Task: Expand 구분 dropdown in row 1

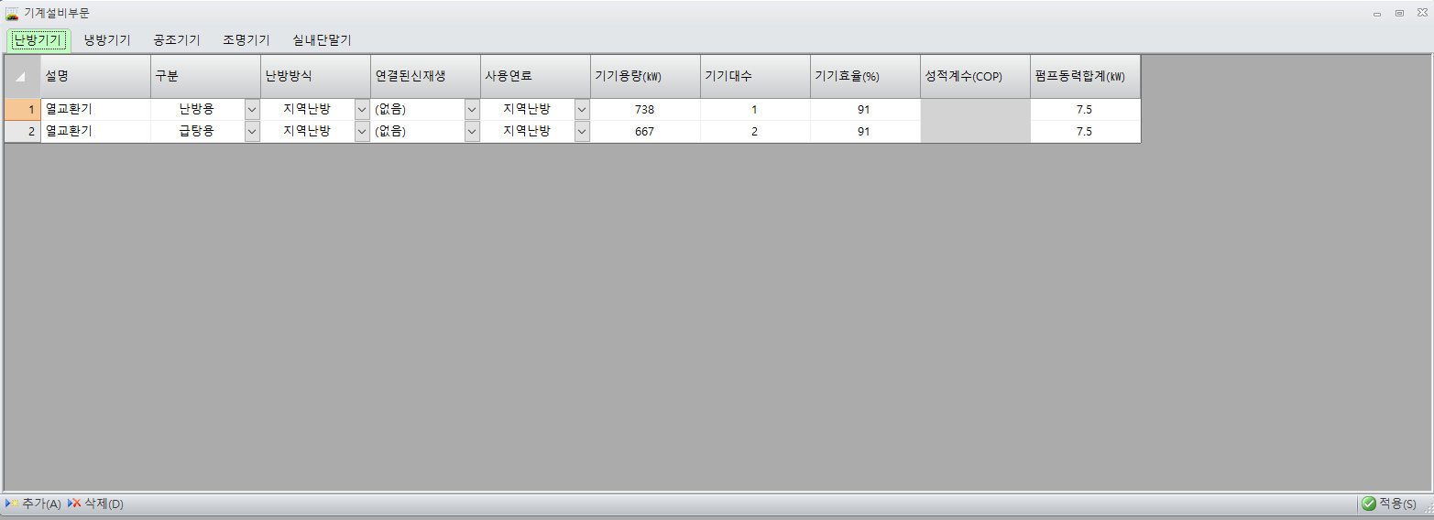Action: click(252, 109)
